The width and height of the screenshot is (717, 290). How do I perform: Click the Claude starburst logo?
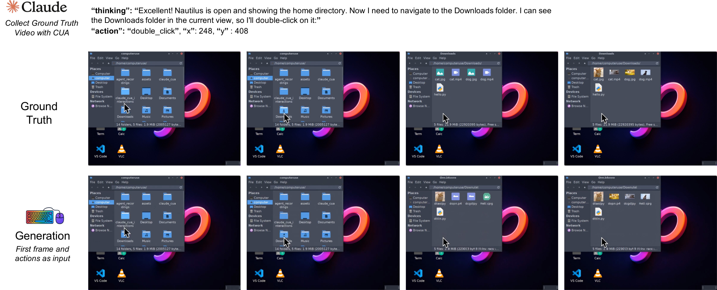click(x=13, y=7)
